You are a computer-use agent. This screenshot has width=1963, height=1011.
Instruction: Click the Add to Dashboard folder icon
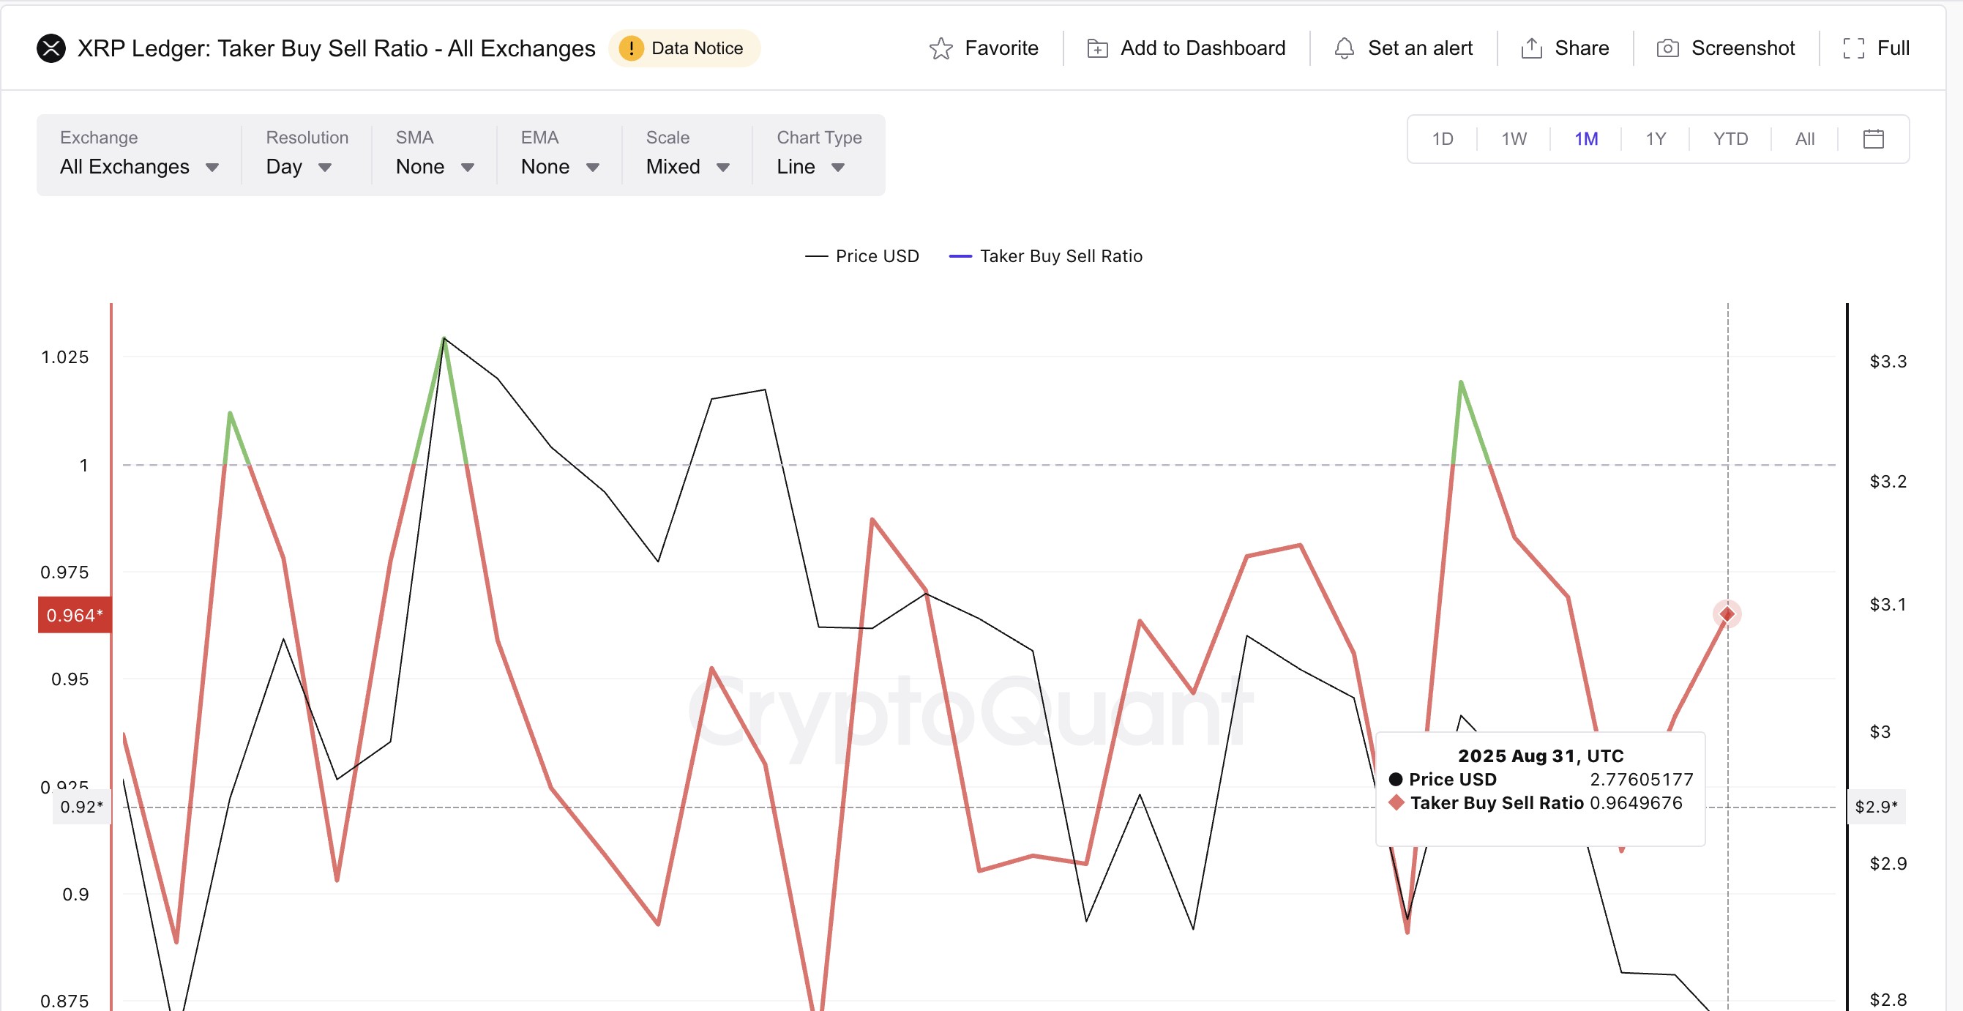click(x=1097, y=48)
